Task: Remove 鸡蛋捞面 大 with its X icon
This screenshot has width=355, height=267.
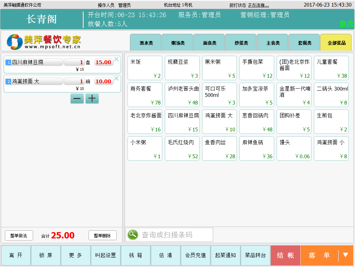Action: [116, 78]
